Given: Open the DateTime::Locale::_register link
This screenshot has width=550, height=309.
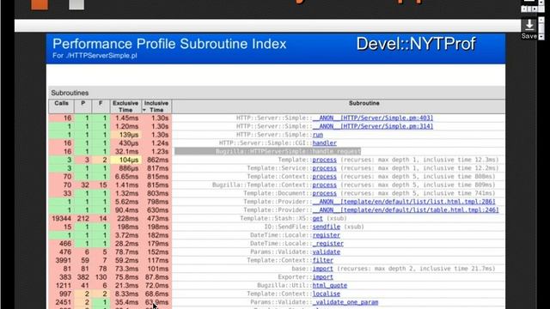Looking at the screenshot, I should click(328, 244).
